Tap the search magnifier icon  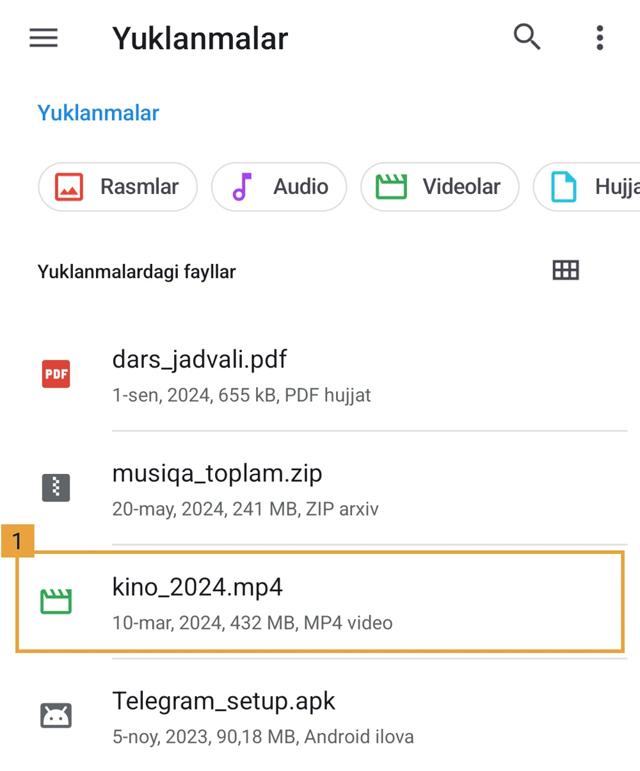(527, 37)
